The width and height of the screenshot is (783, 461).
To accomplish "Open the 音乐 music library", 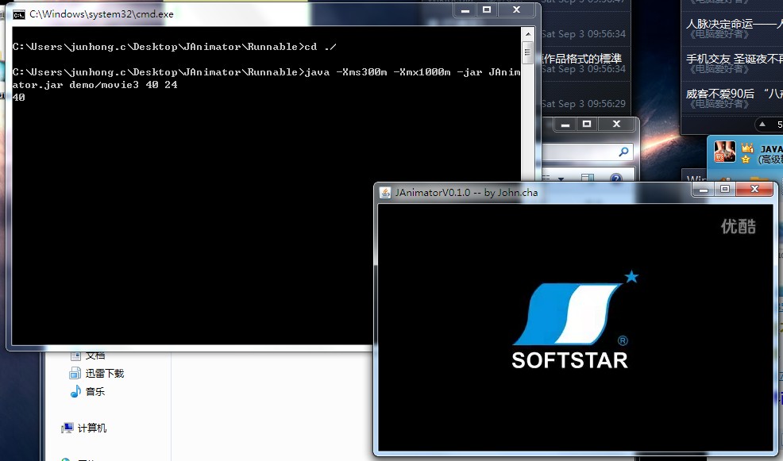I will click(94, 391).
